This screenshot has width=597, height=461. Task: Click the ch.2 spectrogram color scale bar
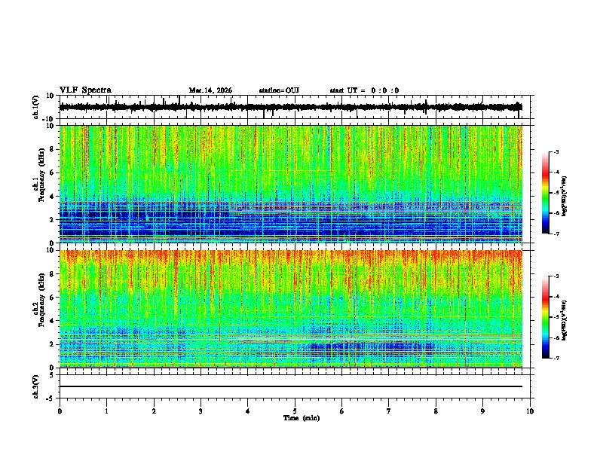tap(546, 317)
